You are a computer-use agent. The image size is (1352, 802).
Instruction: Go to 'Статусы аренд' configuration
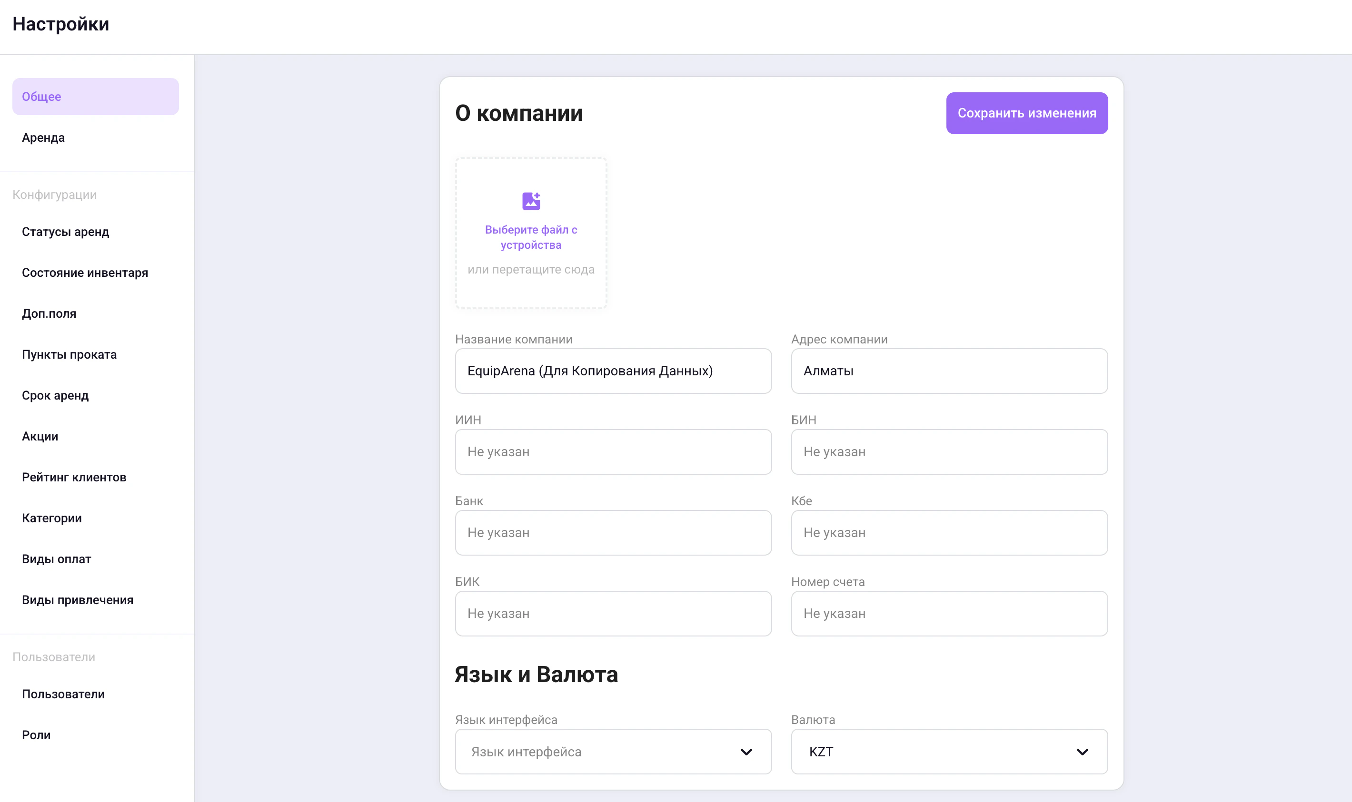point(65,232)
